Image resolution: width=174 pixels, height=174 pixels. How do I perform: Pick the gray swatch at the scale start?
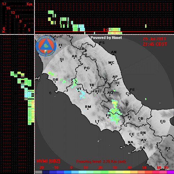tap(39, 172)
